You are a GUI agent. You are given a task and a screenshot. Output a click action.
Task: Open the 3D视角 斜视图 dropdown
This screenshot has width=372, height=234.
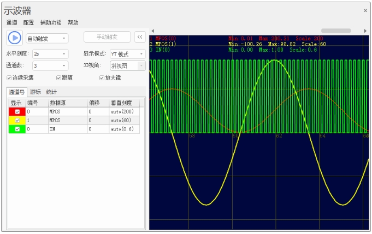point(128,65)
